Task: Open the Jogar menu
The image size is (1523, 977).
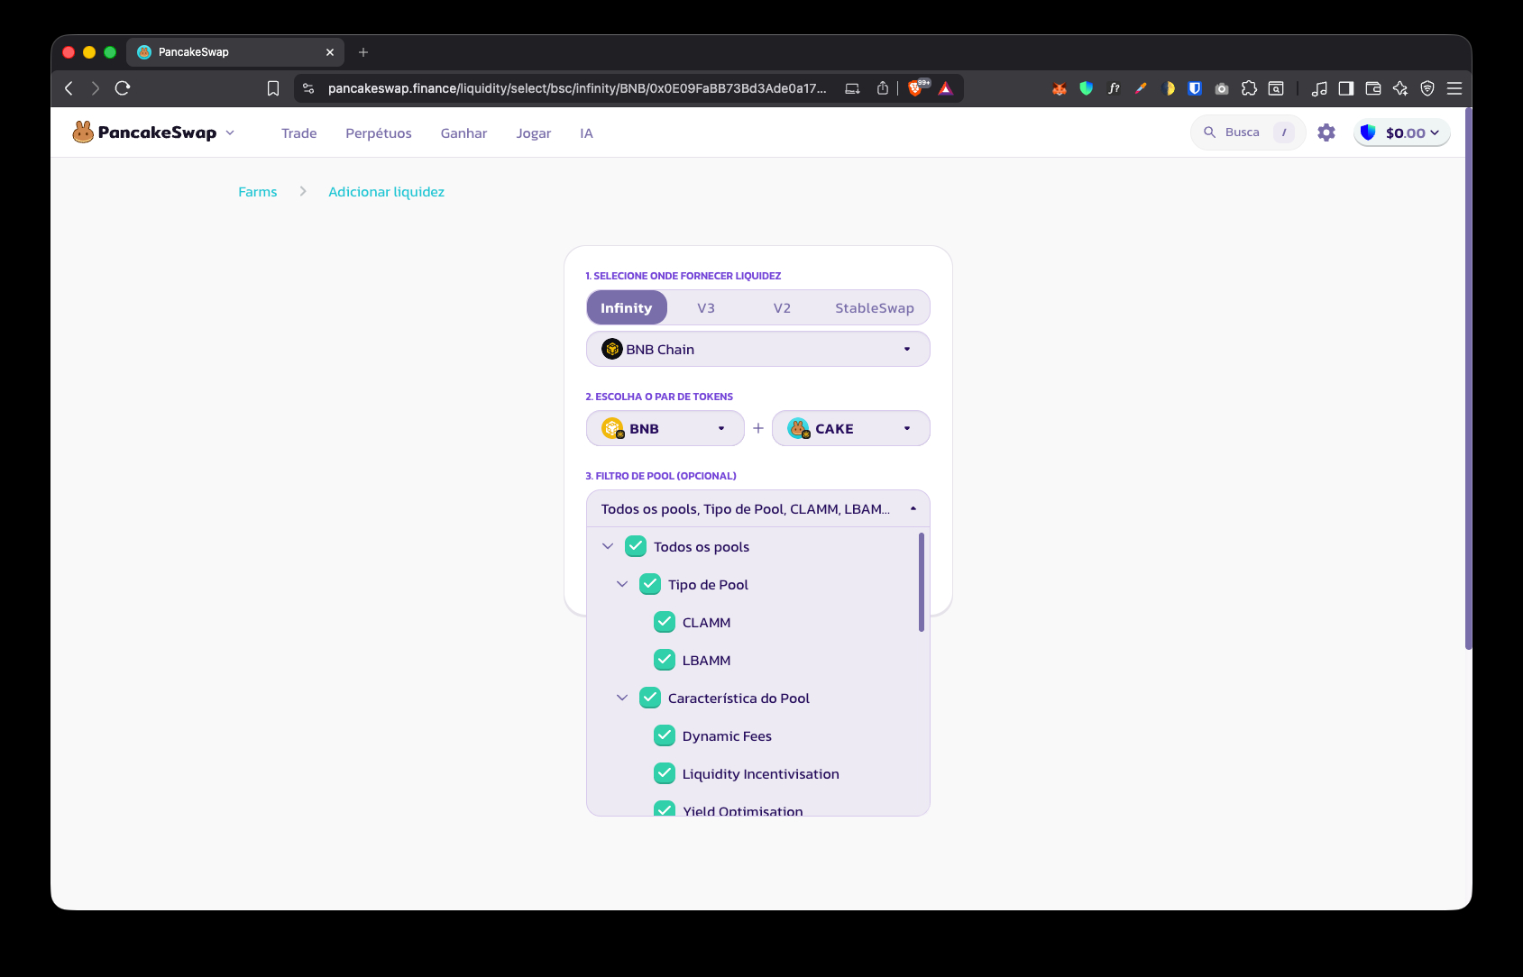Action: (534, 132)
